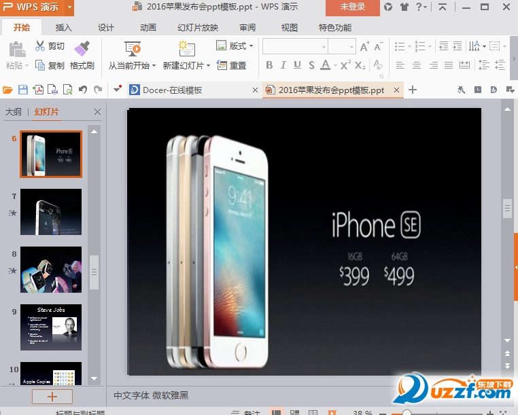Image resolution: width=518 pixels, height=415 pixels.
Task: Open font size combo box
Action: (342, 47)
